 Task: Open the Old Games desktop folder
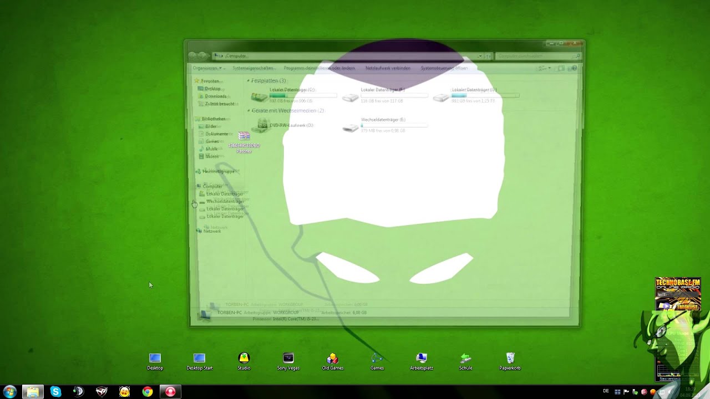coord(332,361)
